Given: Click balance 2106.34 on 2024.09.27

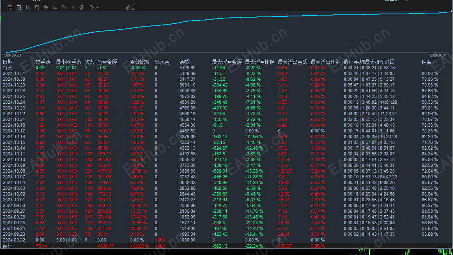Looking at the screenshot, I should [187, 212].
